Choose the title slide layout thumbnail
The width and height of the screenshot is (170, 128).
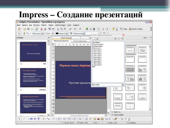click(x=130, y=50)
